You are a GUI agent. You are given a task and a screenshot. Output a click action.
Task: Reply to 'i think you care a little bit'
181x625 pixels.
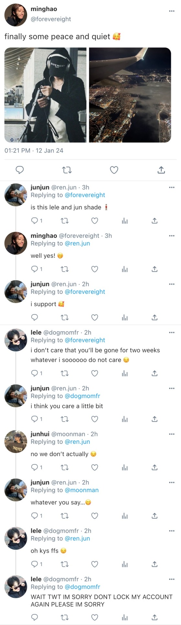[x=35, y=419]
